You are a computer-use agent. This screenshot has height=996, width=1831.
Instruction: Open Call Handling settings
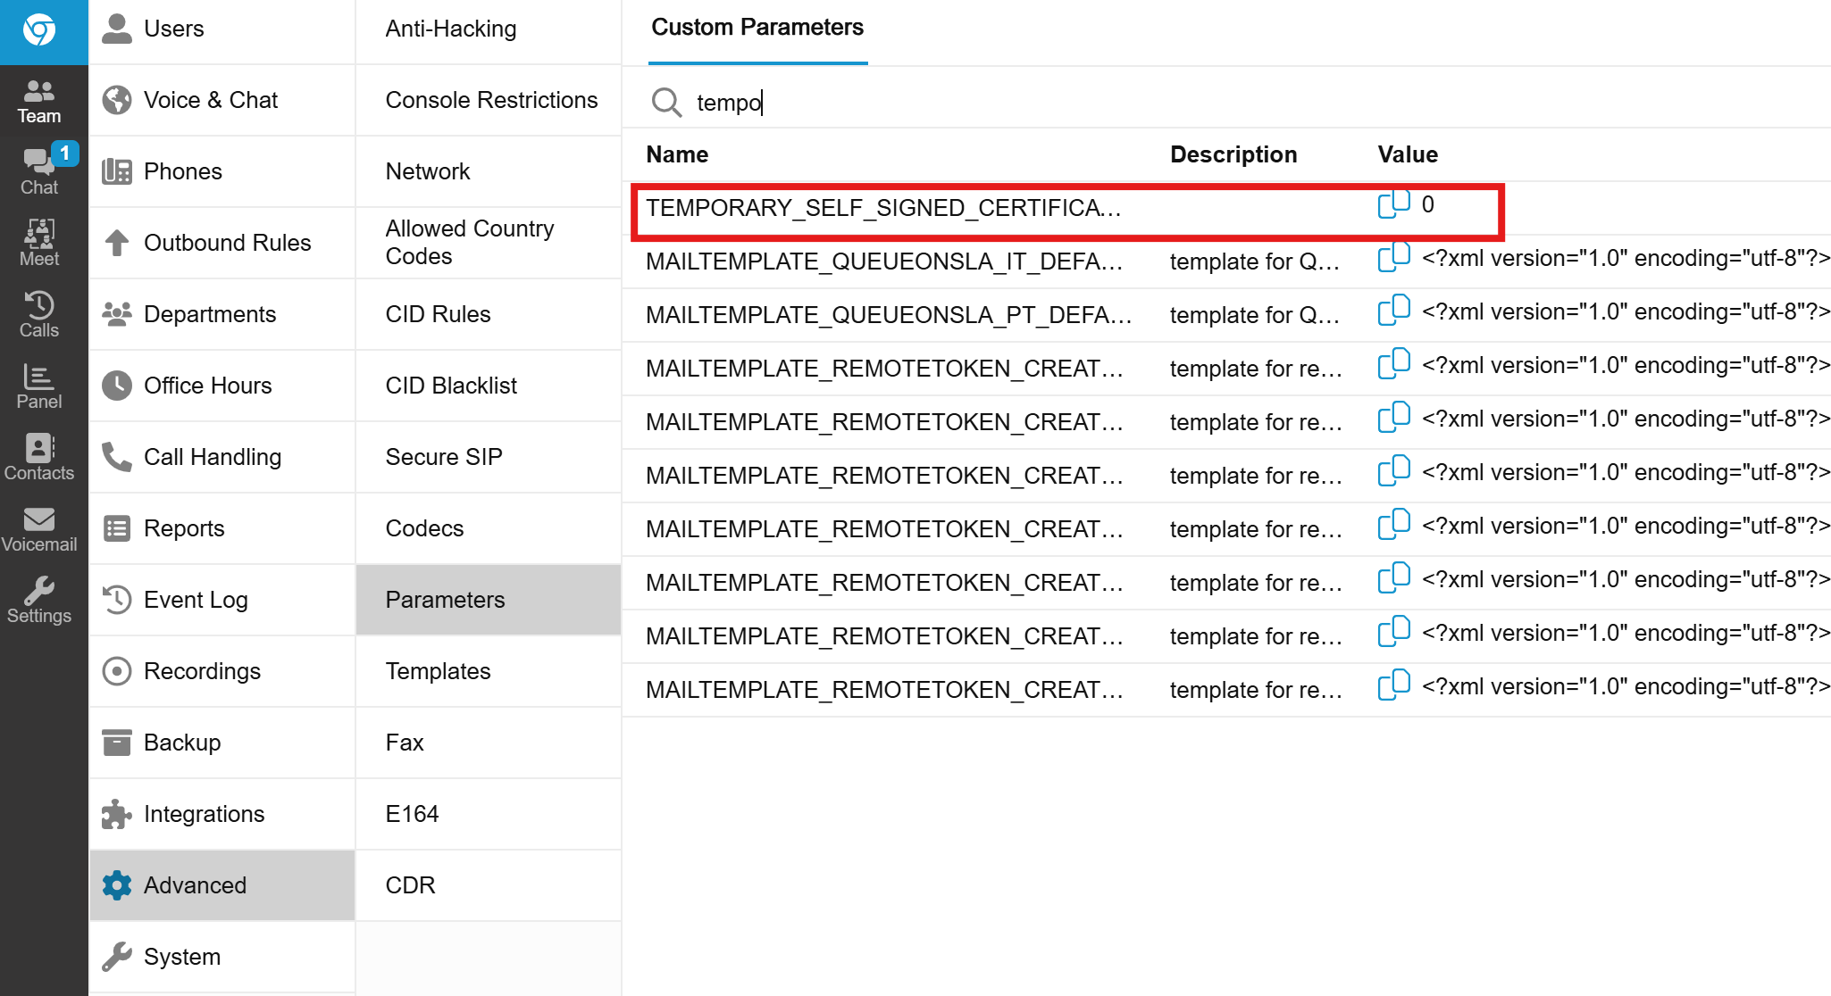point(212,457)
